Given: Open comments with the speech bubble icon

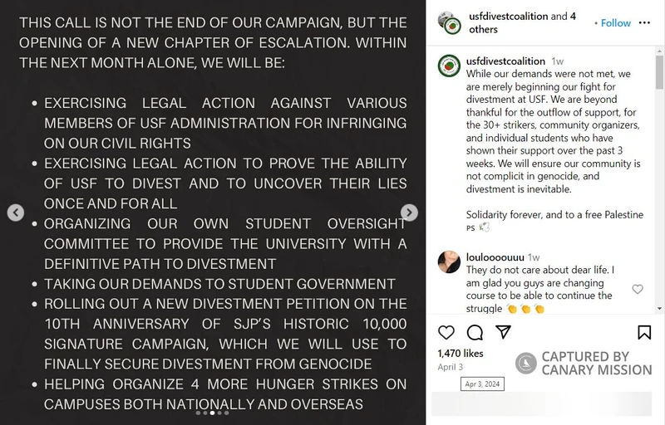Looking at the screenshot, I should pyautogui.click(x=475, y=332).
